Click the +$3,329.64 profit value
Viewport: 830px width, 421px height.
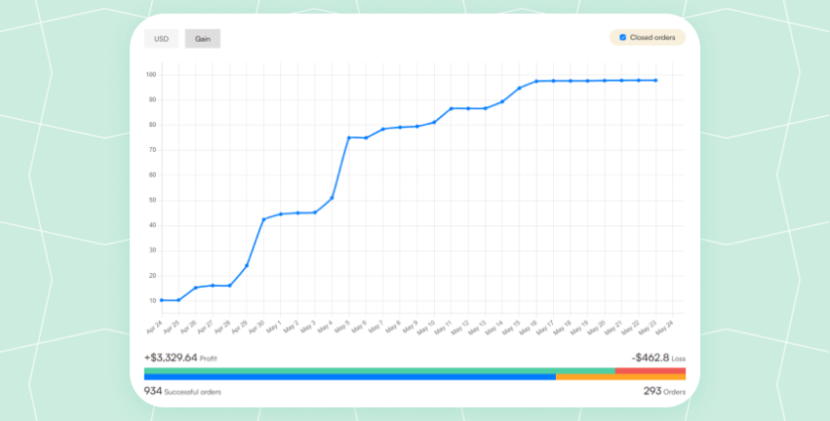click(x=171, y=357)
